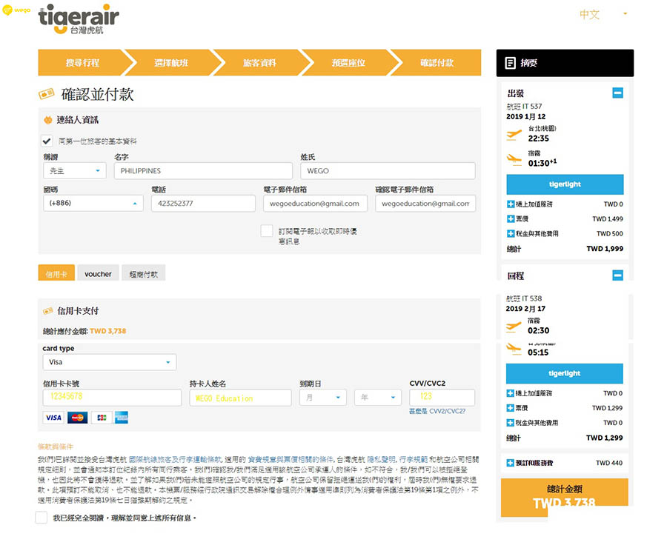Screen dimensions: 667x545
Task: Click the ticket icon beside 確認並付款
Action: [47, 93]
